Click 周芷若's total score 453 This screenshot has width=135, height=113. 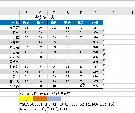tap(95, 28)
